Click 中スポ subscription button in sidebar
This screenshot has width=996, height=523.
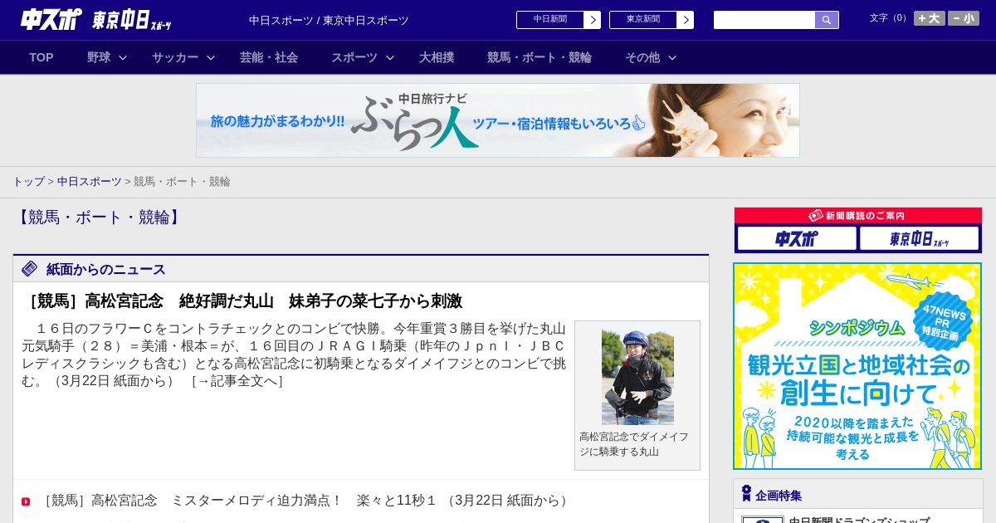click(x=797, y=239)
